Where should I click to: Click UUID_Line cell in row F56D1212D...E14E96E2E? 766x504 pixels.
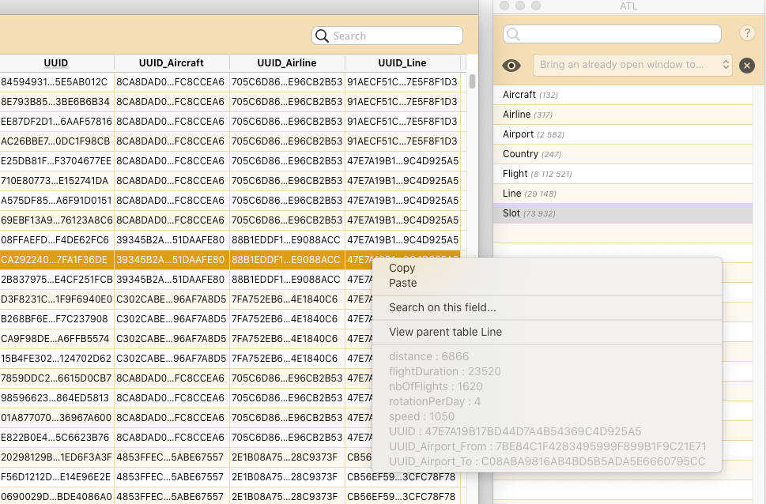[x=402, y=478]
